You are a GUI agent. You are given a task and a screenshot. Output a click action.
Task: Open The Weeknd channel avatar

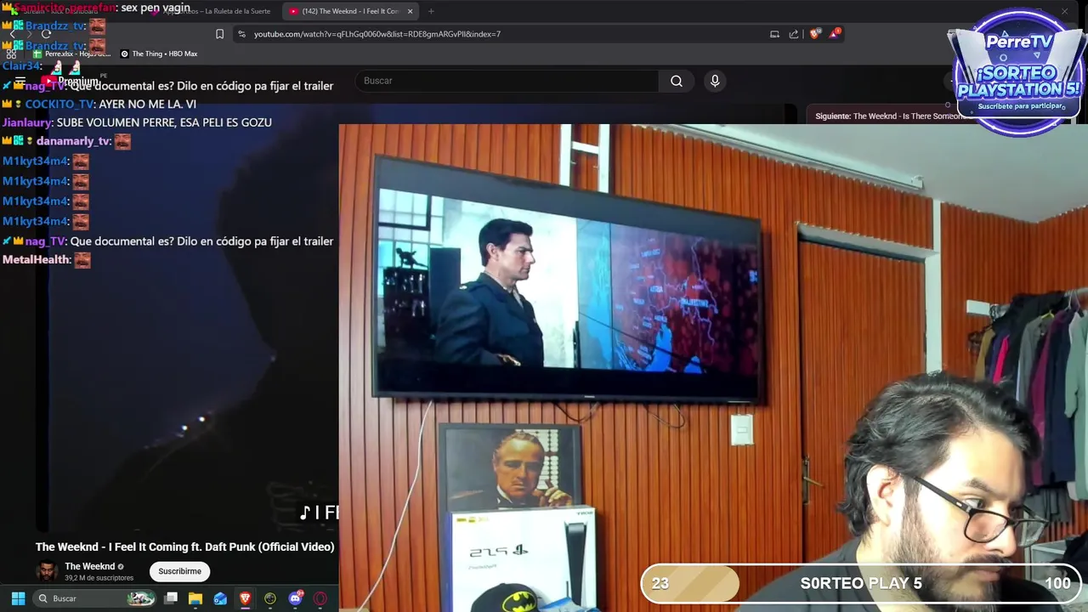pos(47,571)
